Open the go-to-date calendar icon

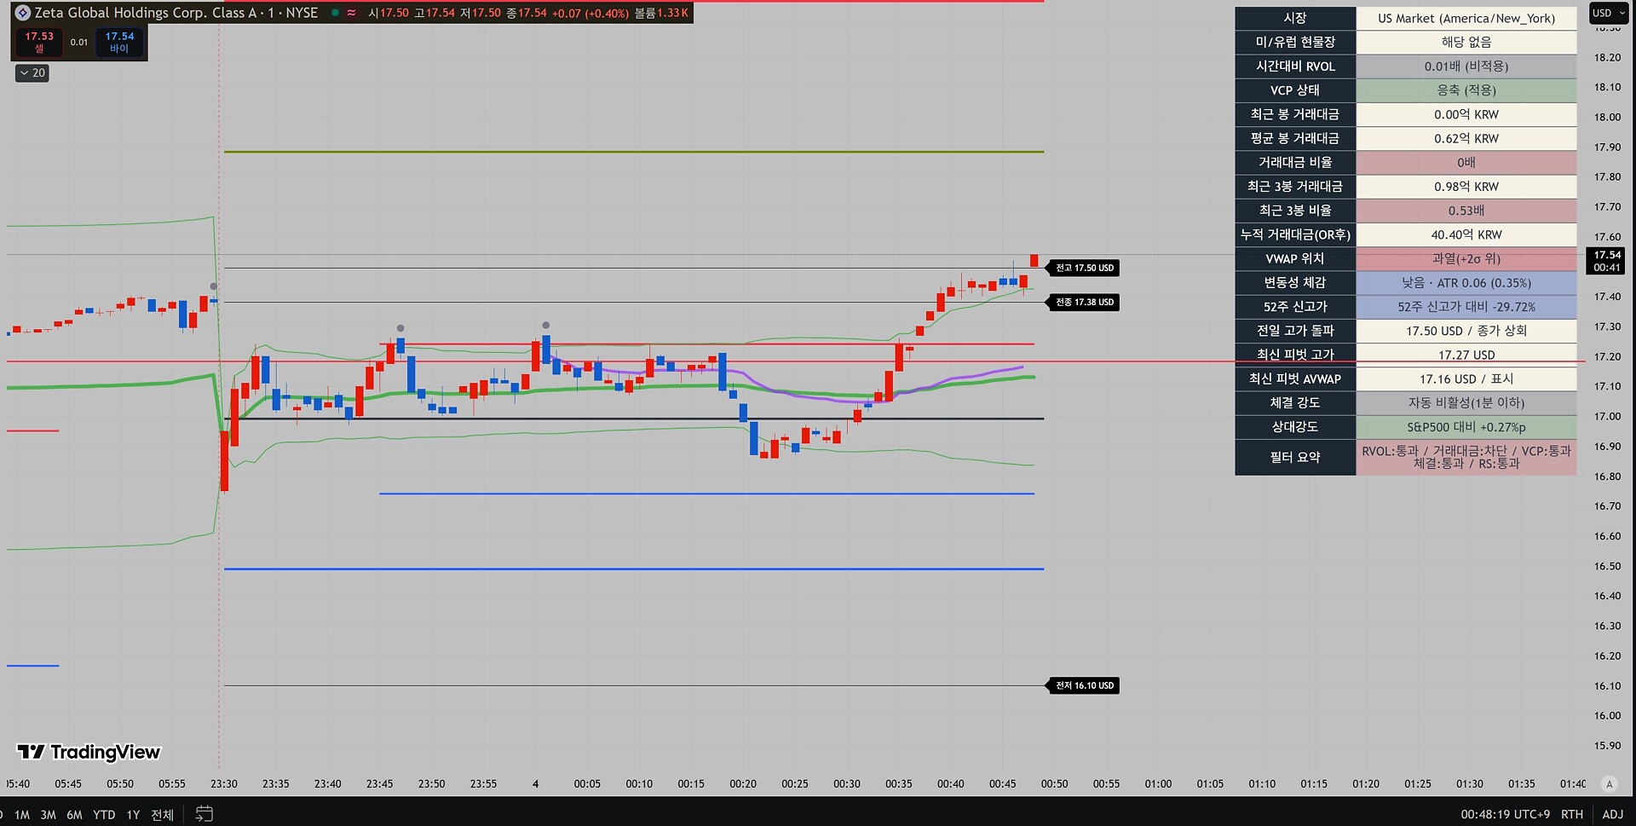coord(204,814)
